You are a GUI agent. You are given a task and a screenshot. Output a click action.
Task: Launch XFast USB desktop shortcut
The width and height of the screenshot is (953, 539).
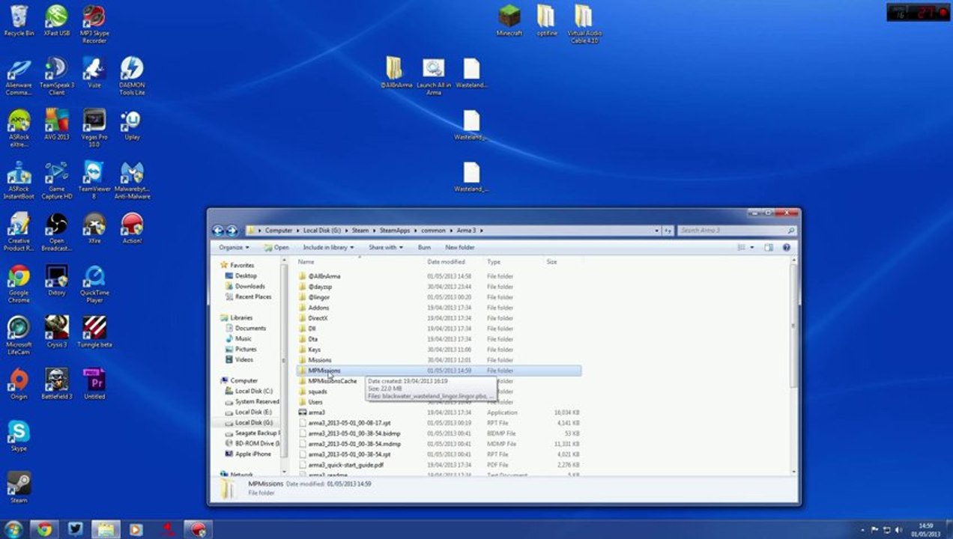click(x=56, y=20)
